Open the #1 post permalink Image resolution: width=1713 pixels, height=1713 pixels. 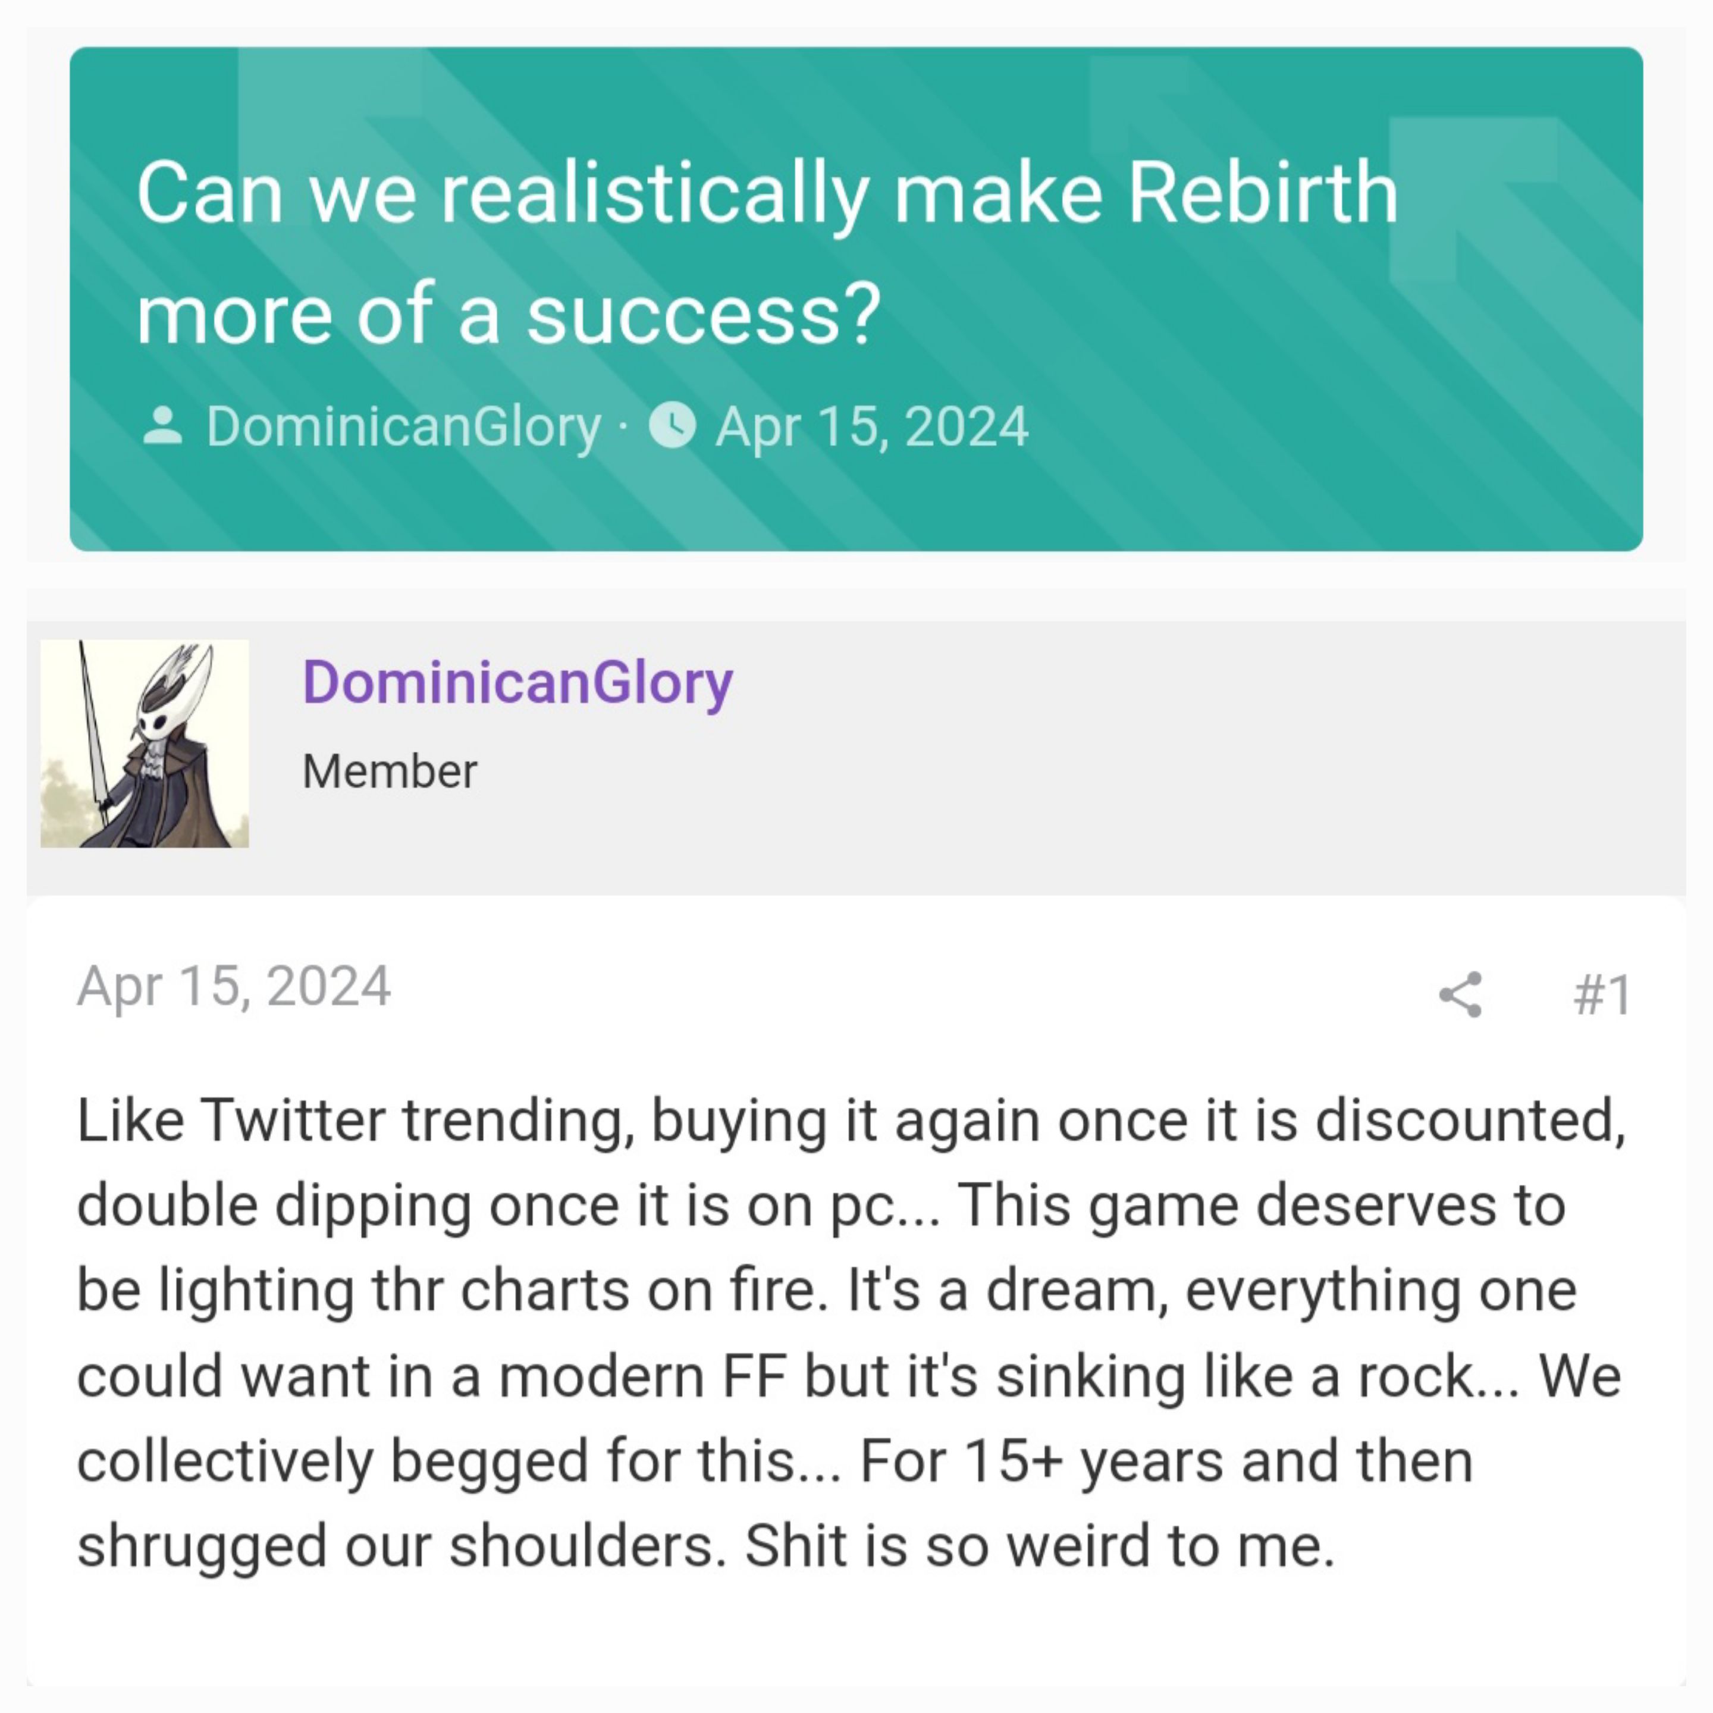[x=1602, y=994]
